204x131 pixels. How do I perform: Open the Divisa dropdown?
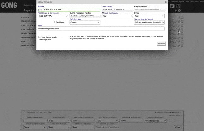[x=149, y=16]
